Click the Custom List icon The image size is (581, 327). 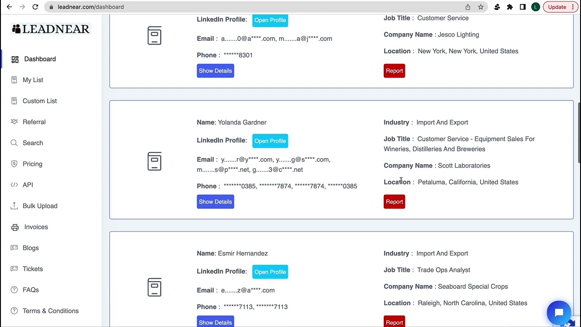point(14,101)
